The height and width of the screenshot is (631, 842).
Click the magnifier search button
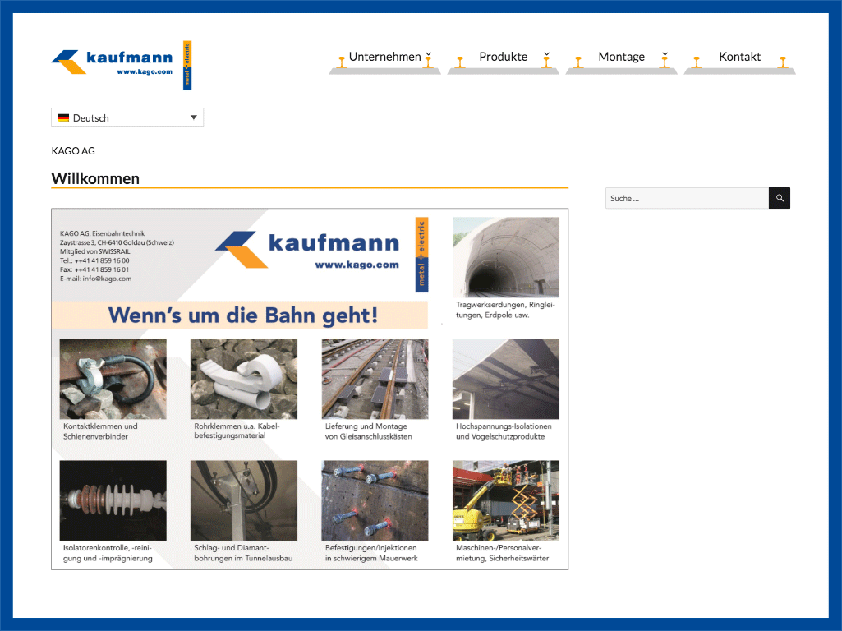pos(780,198)
